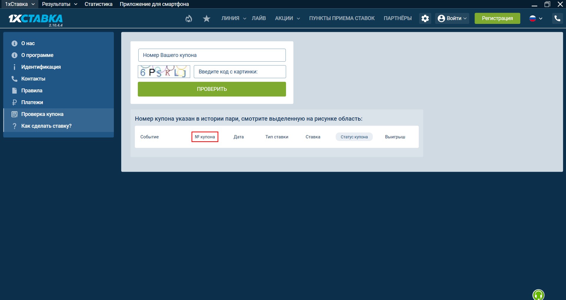The height and width of the screenshot is (300, 566).
Task: Click question mark icon beside Как сделать ставку
Action: click(x=14, y=126)
